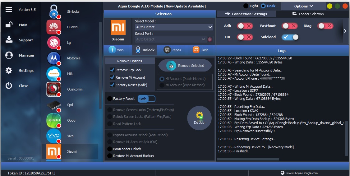Screen dimensions: 350x176
Task: Select the Huawei brand icon
Action: 54,27
